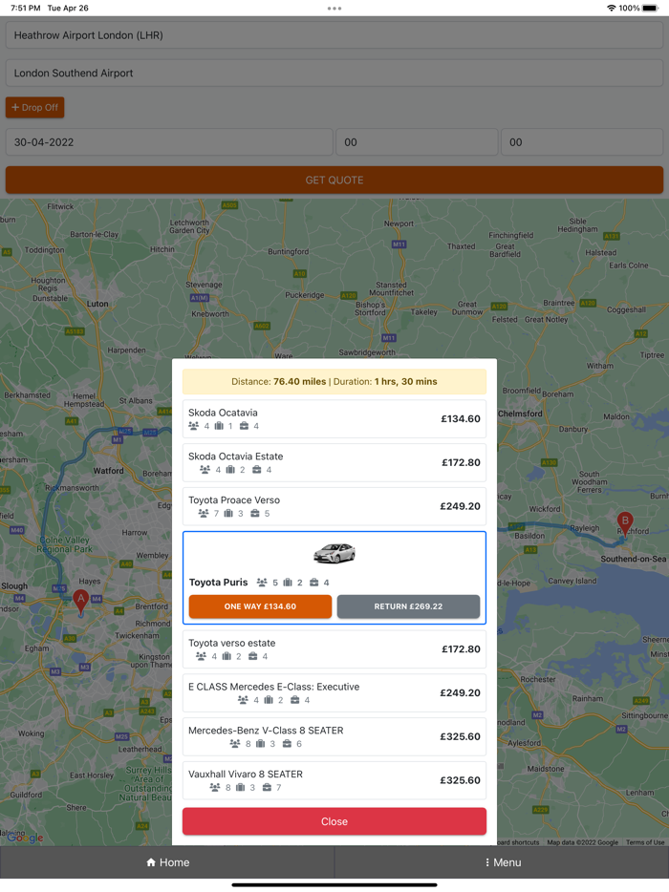669x892 pixels.
Task: Click the Google logo on the map
Action: coord(26,838)
